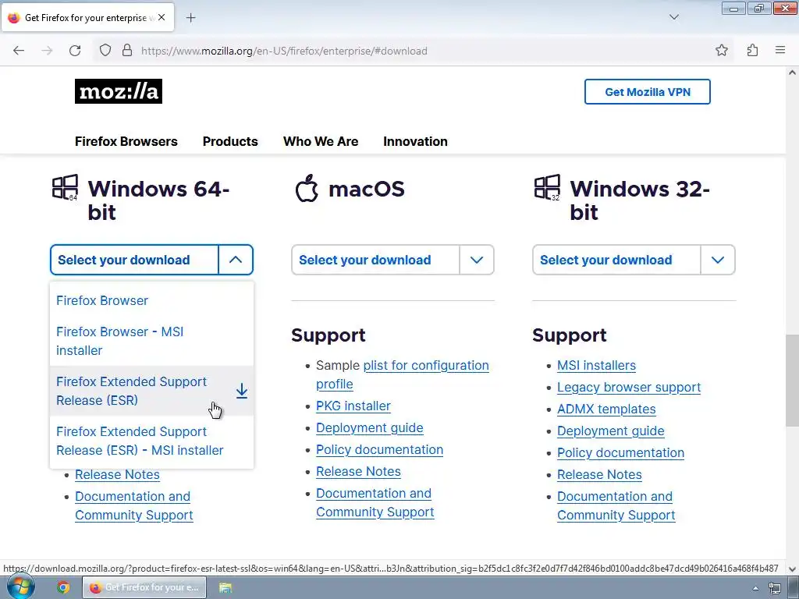This screenshot has width=799, height=599.
Task: Click the scrollbar up arrow
Action: pos(792,73)
